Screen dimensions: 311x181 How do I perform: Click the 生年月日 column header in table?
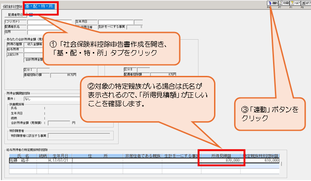coord(60,156)
